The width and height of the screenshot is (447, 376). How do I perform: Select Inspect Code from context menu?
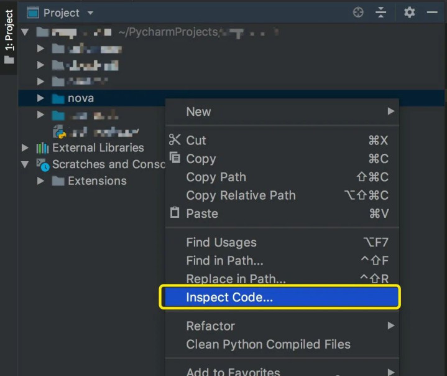pyautogui.click(x=229, y=298)
